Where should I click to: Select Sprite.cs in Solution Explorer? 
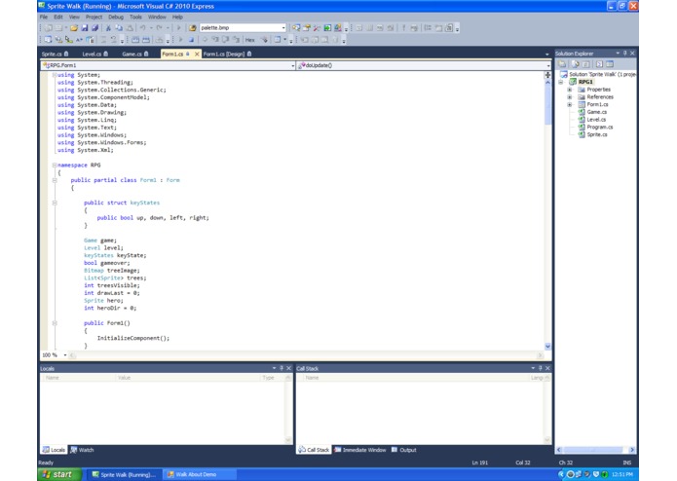click(x=597, y=134)
